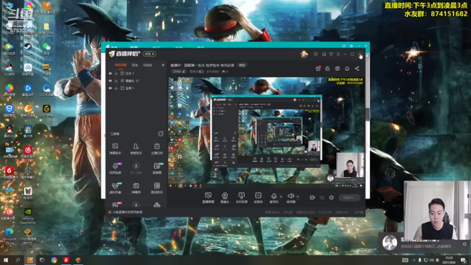This screenshot has height=265, width=471.
Task: Click the share icon at top right
Action: 357,68
